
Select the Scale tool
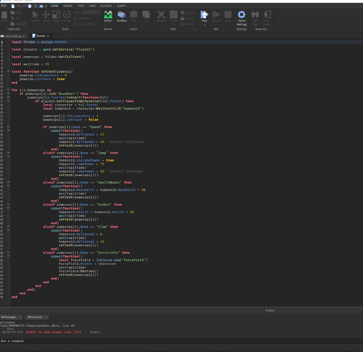point(56,16)
